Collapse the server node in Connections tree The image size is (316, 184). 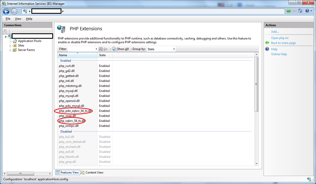tap(6, 37)
